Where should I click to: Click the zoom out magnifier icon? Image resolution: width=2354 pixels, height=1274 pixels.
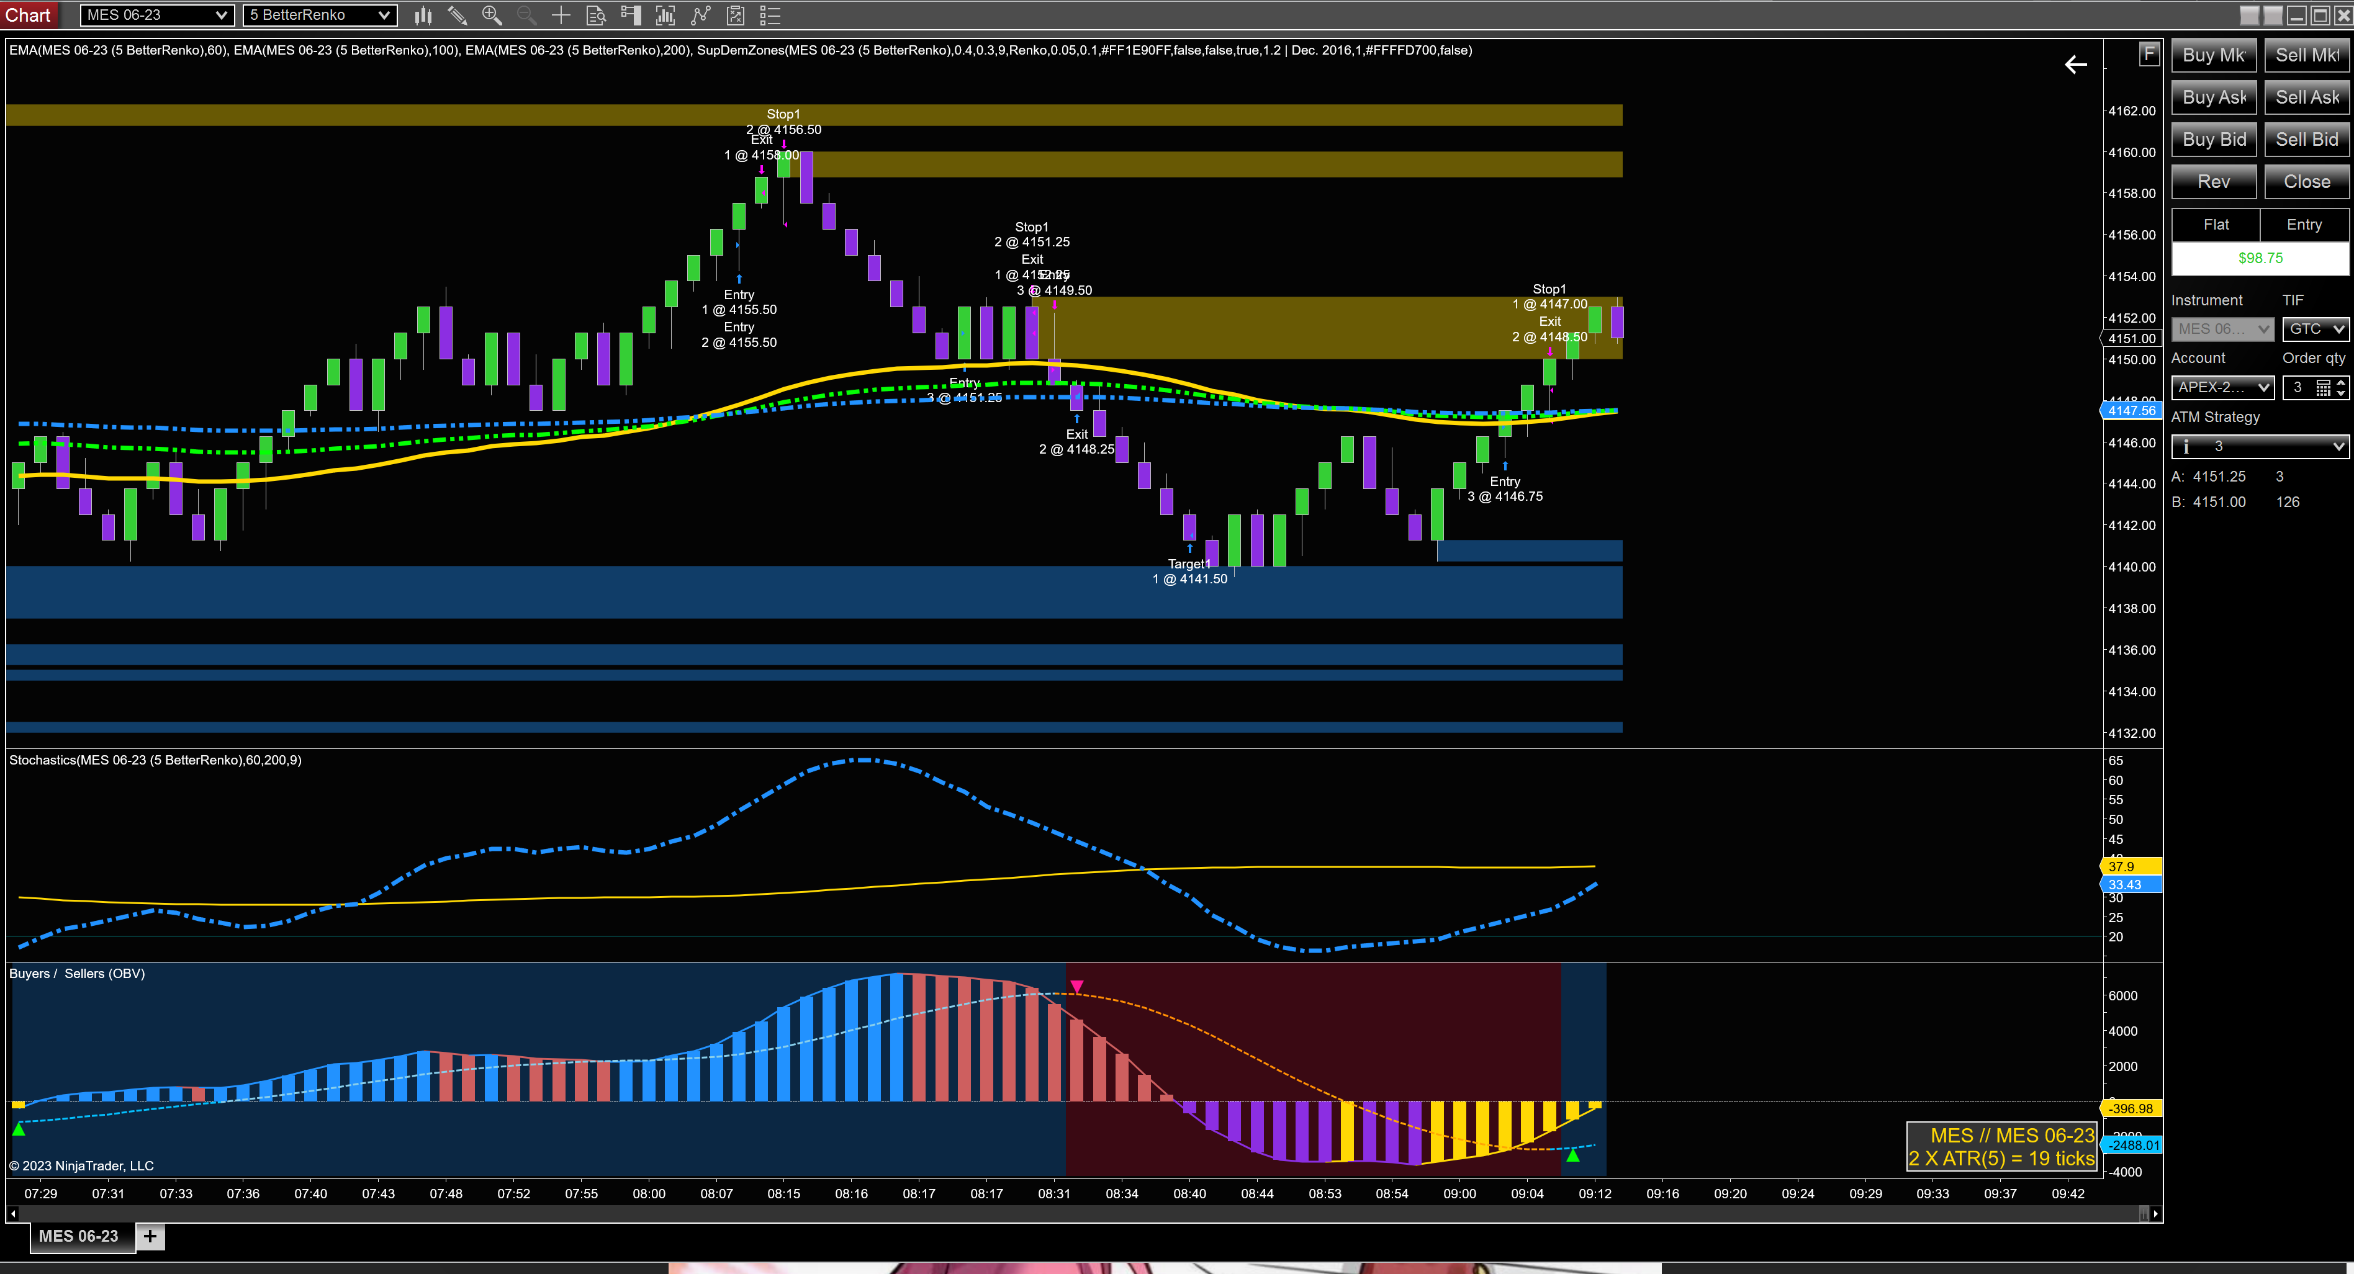tap(526, 16)
